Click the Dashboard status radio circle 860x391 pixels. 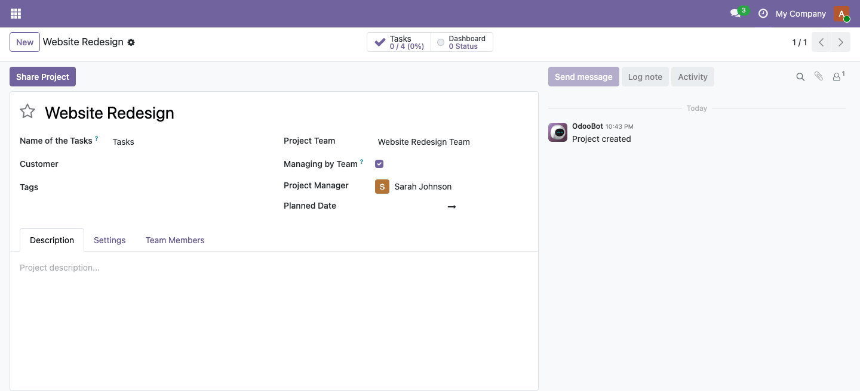tap(441, 42)
